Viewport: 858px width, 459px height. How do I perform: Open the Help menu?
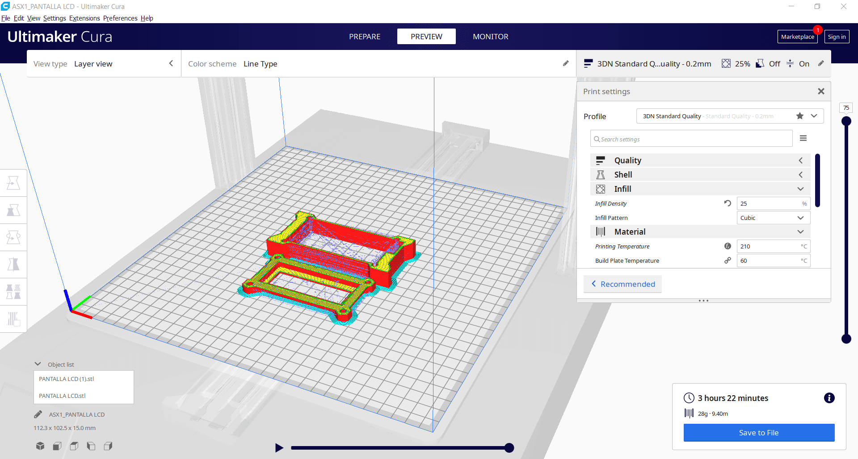point(147,18)
